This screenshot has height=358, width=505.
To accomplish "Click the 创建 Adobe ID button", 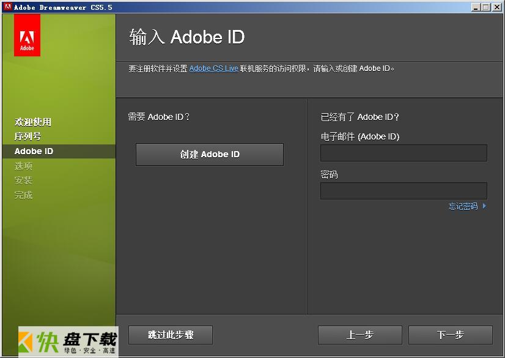I will tap(210, 154).
